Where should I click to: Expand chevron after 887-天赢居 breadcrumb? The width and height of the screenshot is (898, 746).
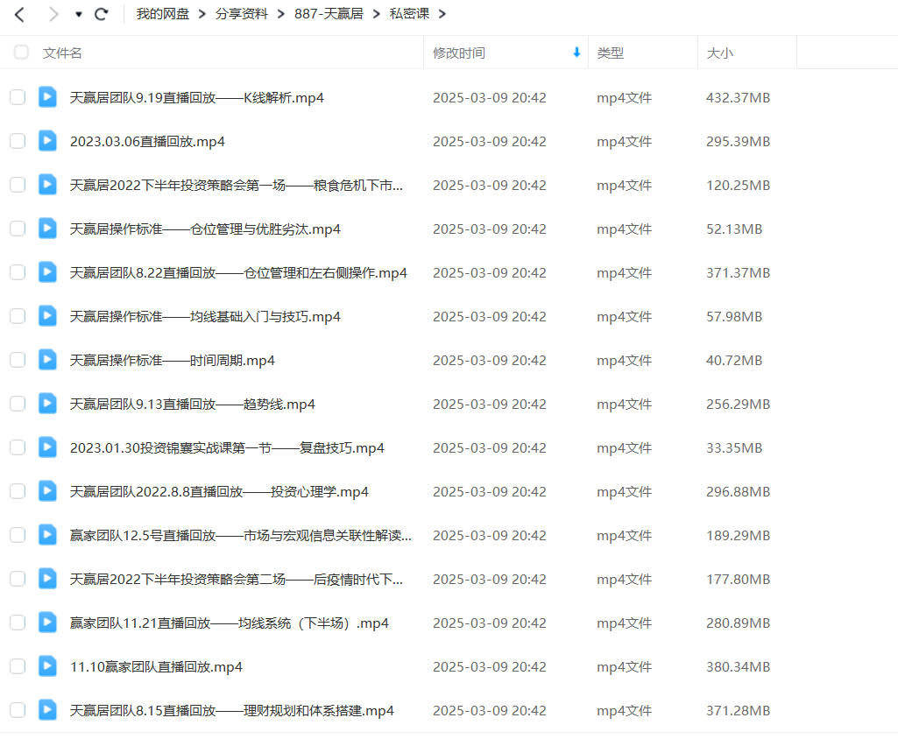point(376,14)
